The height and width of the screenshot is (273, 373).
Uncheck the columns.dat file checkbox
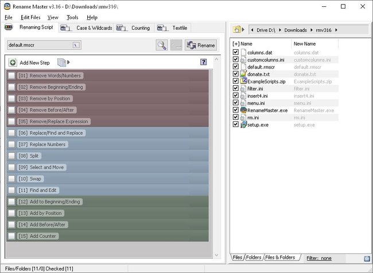click(235, 52)
